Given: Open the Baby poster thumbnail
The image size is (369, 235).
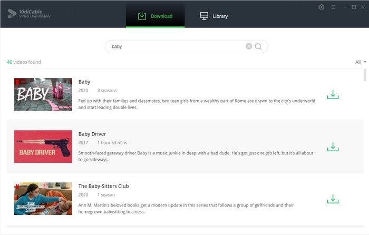Looking at the screenshot, I should pyautogui.click(x=43, y=94).
